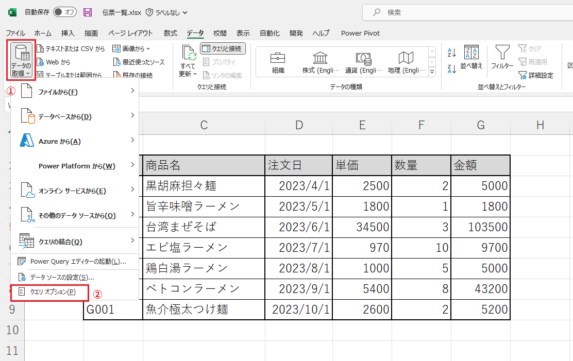Click the フィルター funnel icon

(x=502, y=52)
